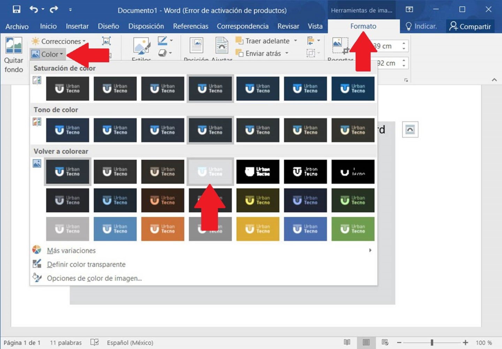
Task: Open the Disposición tab
Action: coord(146,26)
